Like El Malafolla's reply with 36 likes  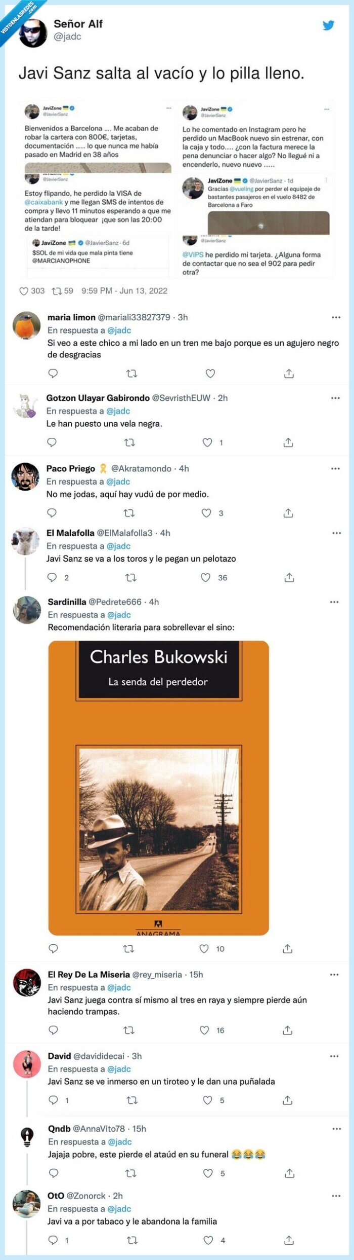click(206, 577)
